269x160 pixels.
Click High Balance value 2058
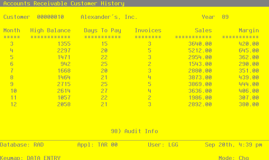tap(64, 104)
